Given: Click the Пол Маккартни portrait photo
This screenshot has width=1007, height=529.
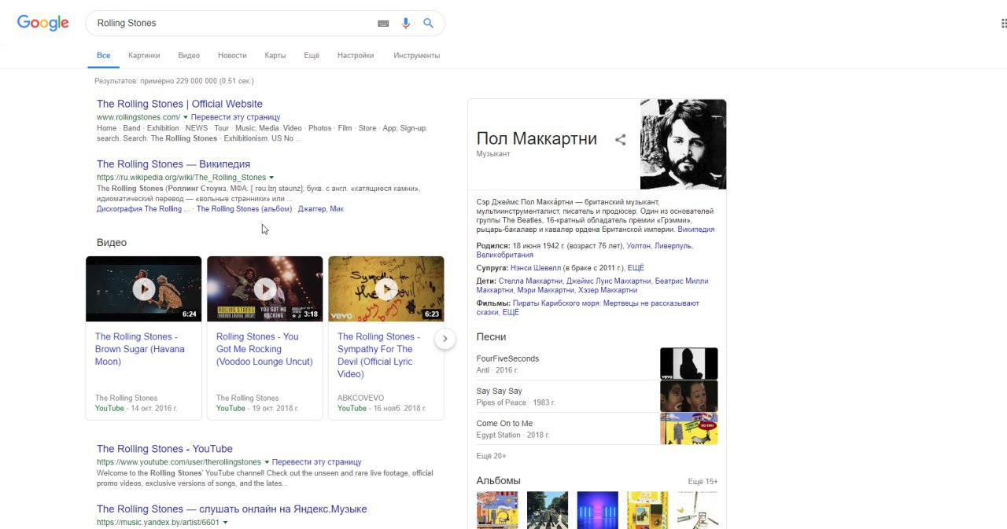Looking at the screenshot, I should click(x=683, y=144).
